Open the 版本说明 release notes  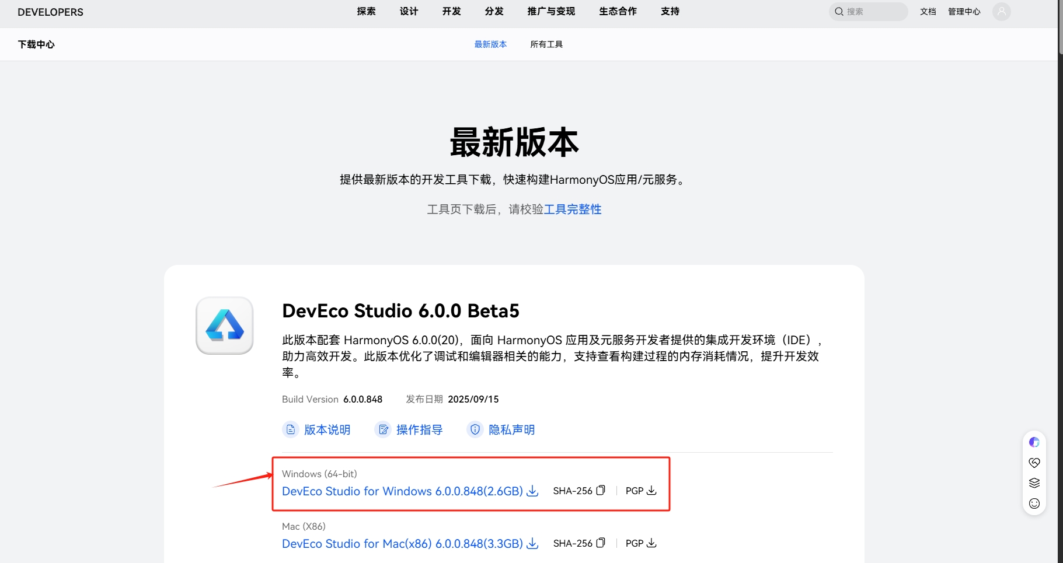pos(326,430)
